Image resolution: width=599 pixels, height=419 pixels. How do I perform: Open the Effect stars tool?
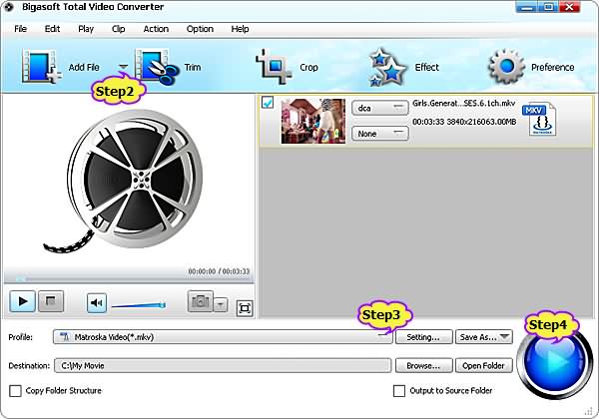pyautogui.click(x=387, y=67)
